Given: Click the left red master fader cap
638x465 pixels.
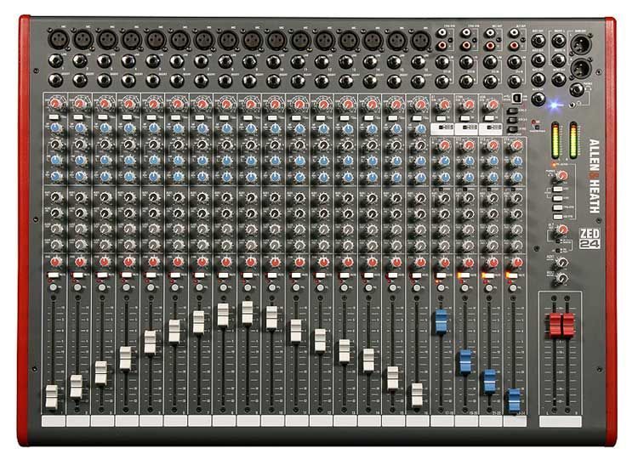Looking at the screenshot, I should coord(555,326).
